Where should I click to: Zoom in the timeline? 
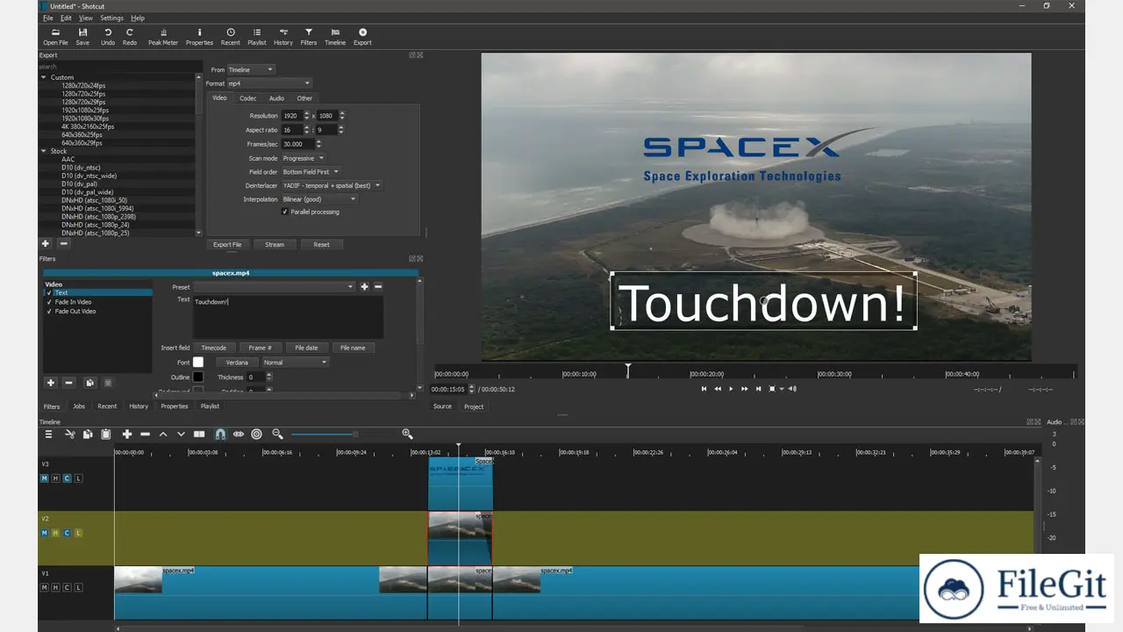point(407,434)
